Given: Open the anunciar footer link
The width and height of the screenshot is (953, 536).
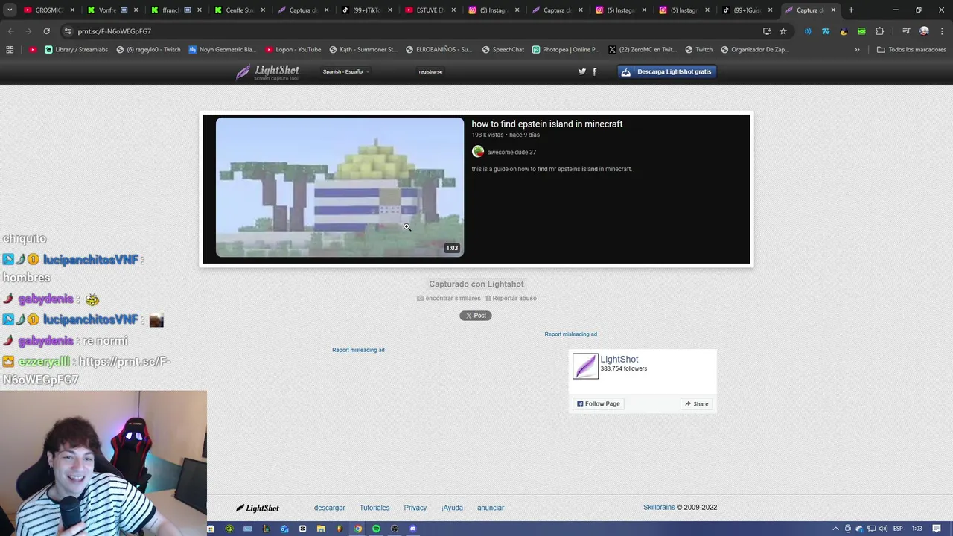Looking at the screenshot, I should [491, 508].
